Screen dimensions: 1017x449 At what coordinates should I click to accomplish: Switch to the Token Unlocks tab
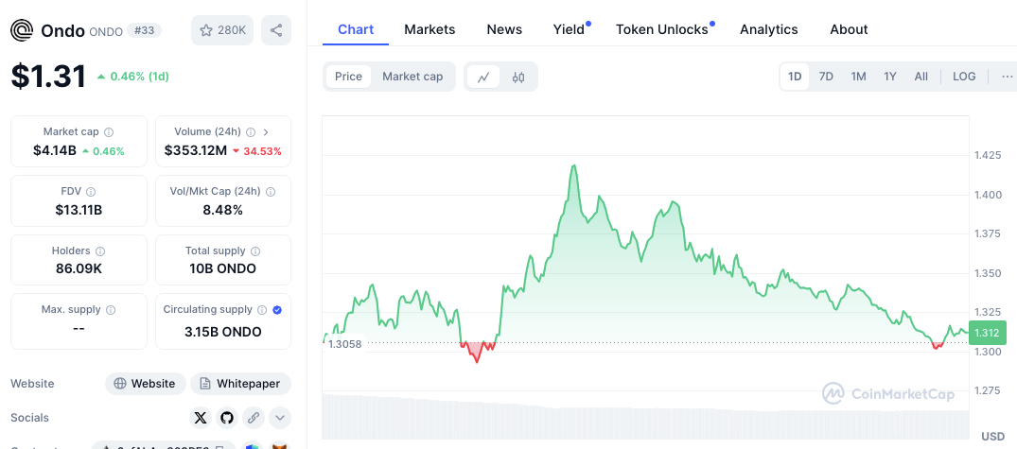[662, 29]
